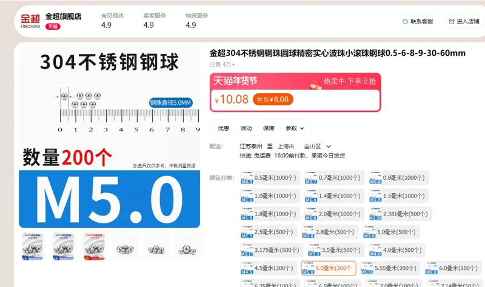The width and height of the screenshot is (485, 287).
Task: Select the 1.4毫米(1000个) option
Action: click(x=333, y=196)
